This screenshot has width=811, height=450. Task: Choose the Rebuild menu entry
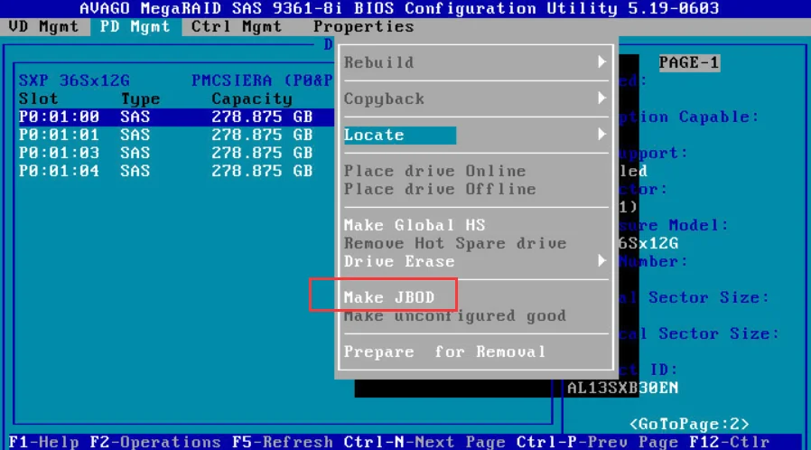(x=379, y=62)
